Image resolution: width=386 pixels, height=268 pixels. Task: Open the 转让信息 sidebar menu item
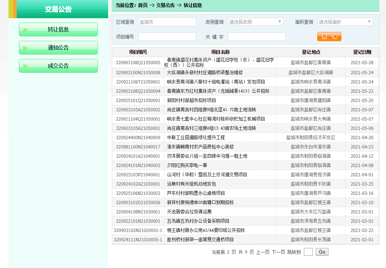(x=58, y=30)
